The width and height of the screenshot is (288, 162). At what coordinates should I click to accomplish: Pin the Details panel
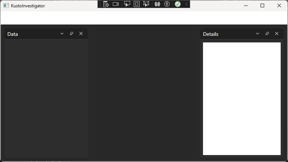[267, 34]
